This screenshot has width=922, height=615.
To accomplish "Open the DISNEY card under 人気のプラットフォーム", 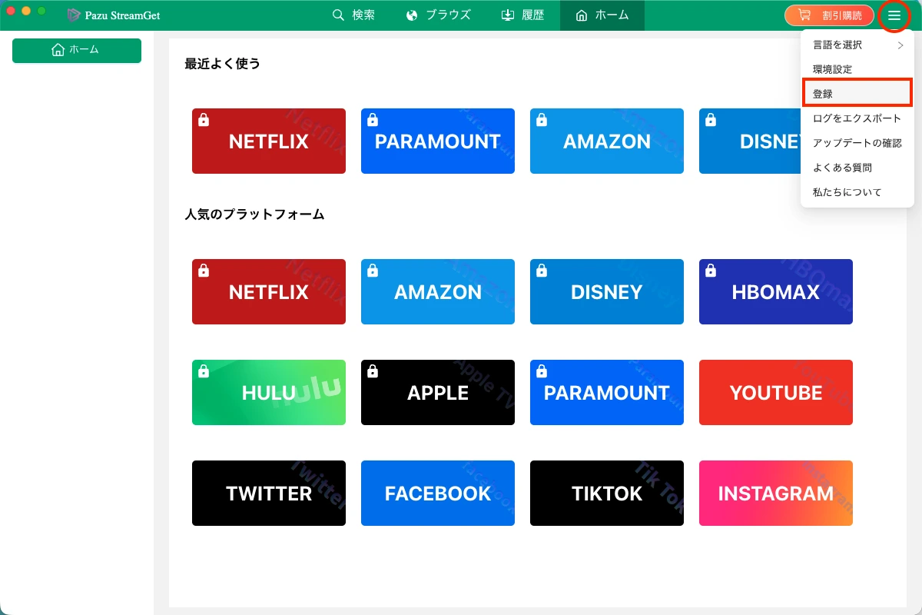I will click(x=607, y=291).
